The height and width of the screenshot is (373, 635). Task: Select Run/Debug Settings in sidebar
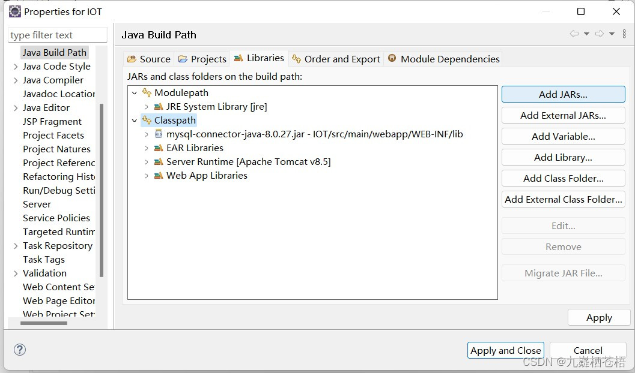click(59, 190)
